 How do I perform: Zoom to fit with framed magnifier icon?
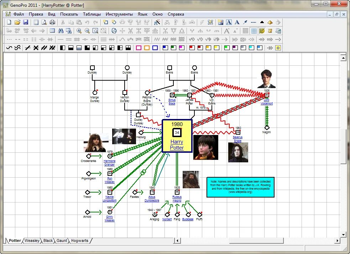(95, 31)
